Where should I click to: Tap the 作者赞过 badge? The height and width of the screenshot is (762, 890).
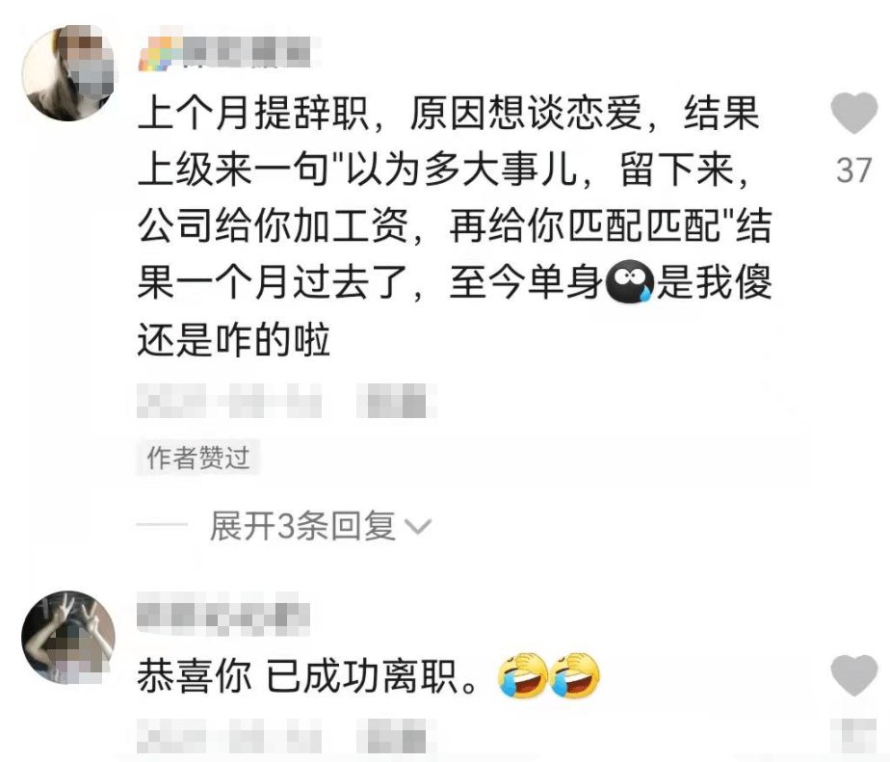pos(198,458)
